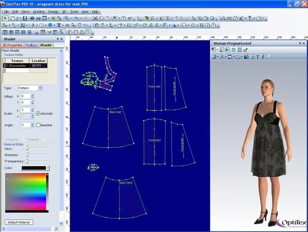Viewport: 308px width, 232px height.
Task: Click the Default Material button
Action: pyautogui.click(x=18, y=222)
